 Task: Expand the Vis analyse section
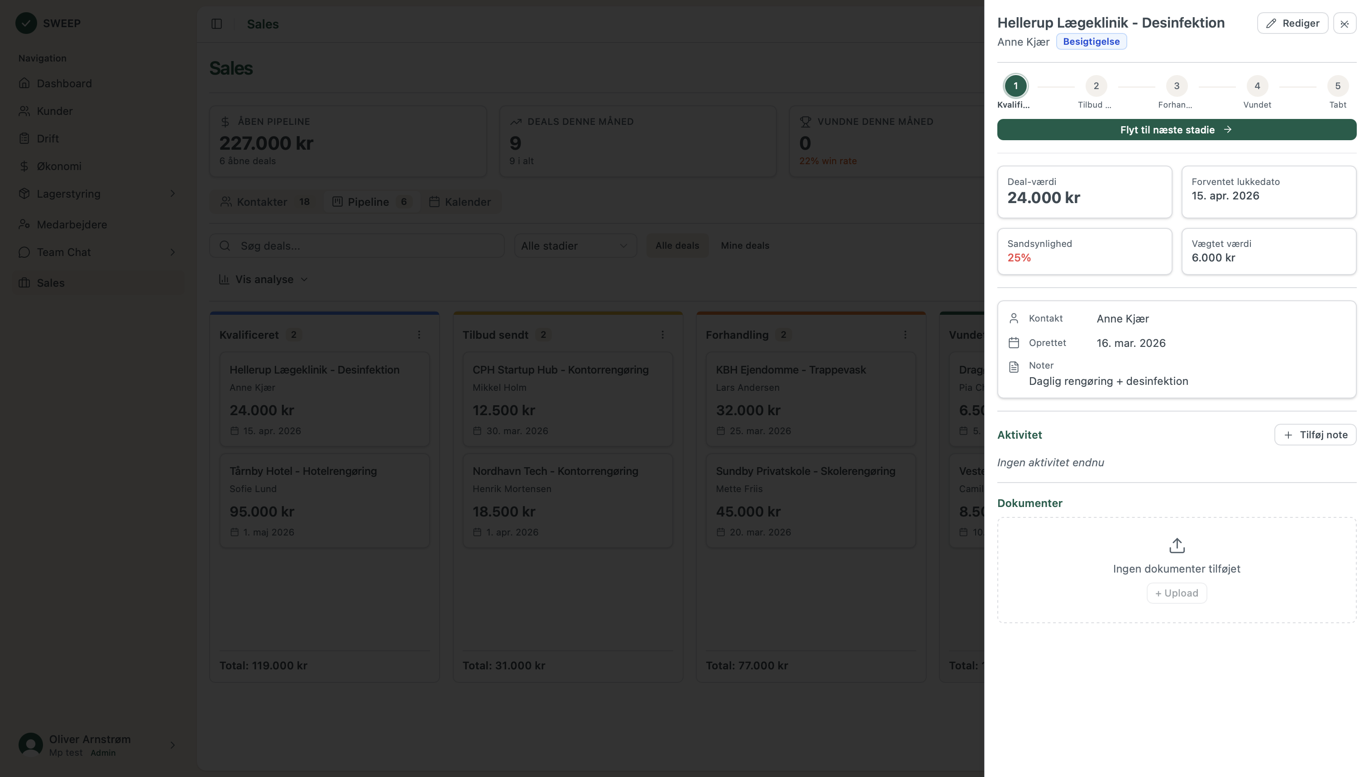[x=264, y=279]
